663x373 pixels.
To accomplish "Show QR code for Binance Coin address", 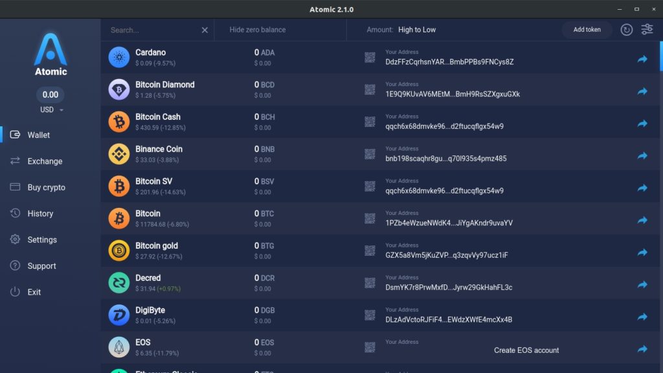I will (370, 154).
